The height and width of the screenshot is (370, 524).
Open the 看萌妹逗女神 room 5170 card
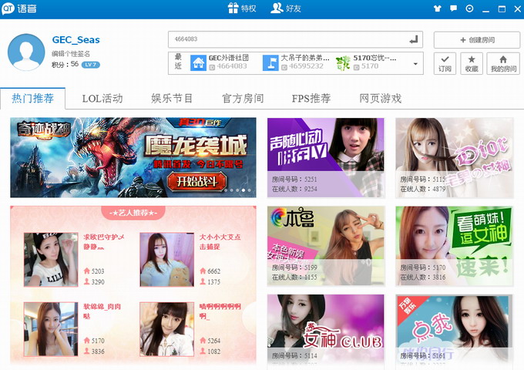pos(454,246)
